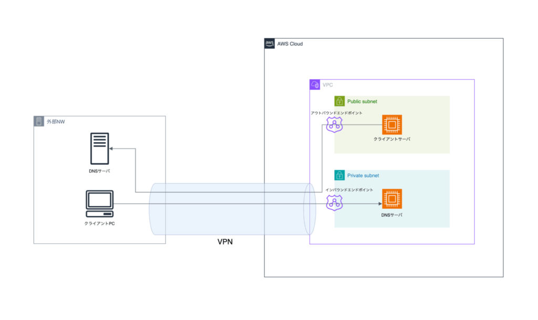Select the AWS Cloud text label

[x=290, y=44]
